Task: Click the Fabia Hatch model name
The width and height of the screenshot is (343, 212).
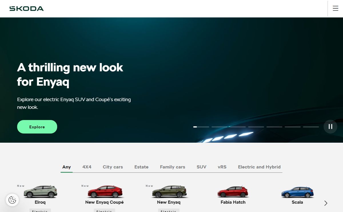Action: pyautogui.click(x=233, y=202)
